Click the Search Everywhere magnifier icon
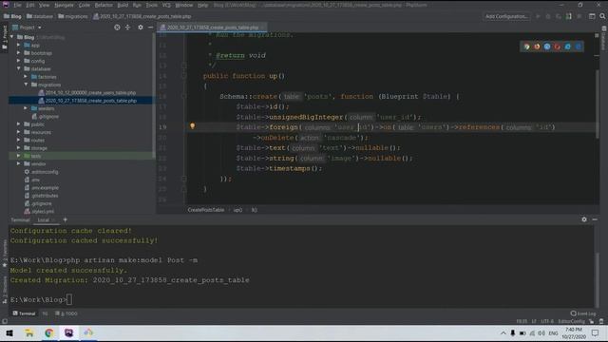This screenshot has height=342, width=608. (602, 16)
